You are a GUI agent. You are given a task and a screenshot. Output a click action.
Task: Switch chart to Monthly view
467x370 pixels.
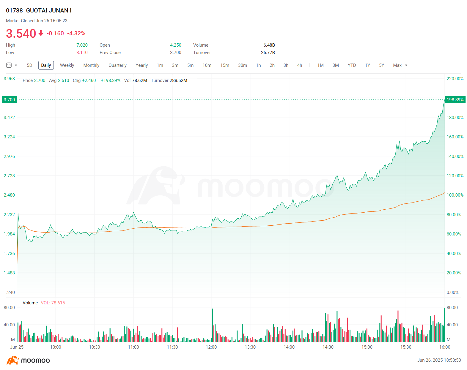(x=91, y=65)
